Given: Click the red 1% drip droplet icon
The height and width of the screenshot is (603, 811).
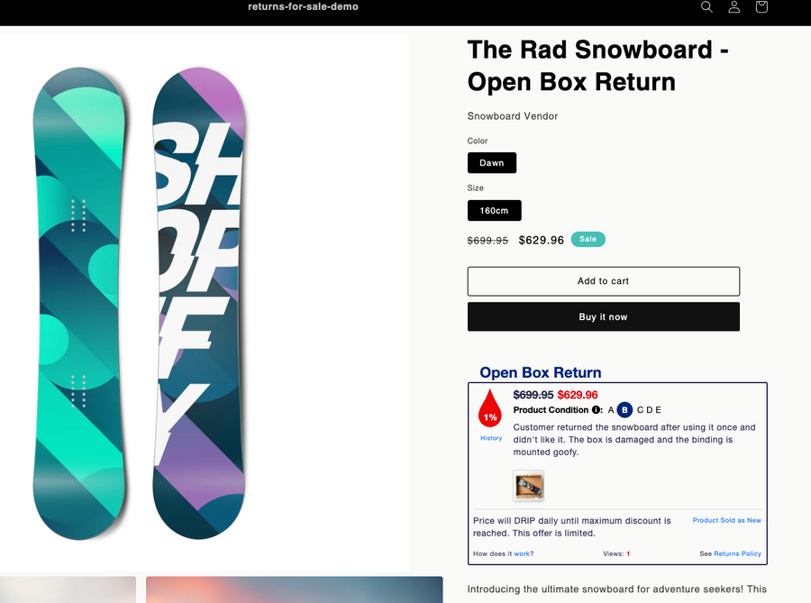Looking at the screenshot, I should (x=490, y=408).
